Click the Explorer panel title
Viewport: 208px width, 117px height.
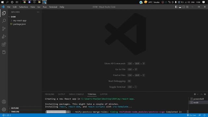click(x=15, y=12)
